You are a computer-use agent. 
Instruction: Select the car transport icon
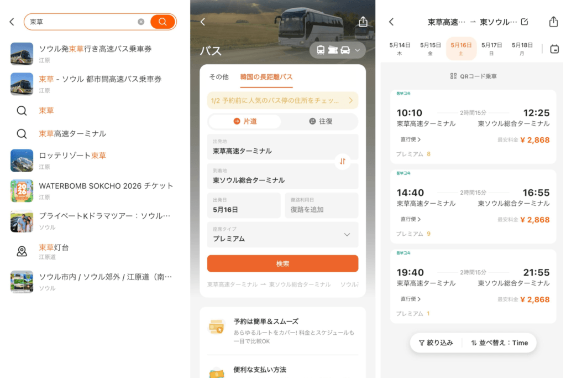click(345, 50)
